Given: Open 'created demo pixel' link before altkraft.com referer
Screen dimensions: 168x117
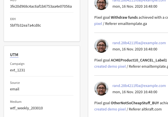Looking at the screenshot, I should pyautogui.click(x=110, y=109).
